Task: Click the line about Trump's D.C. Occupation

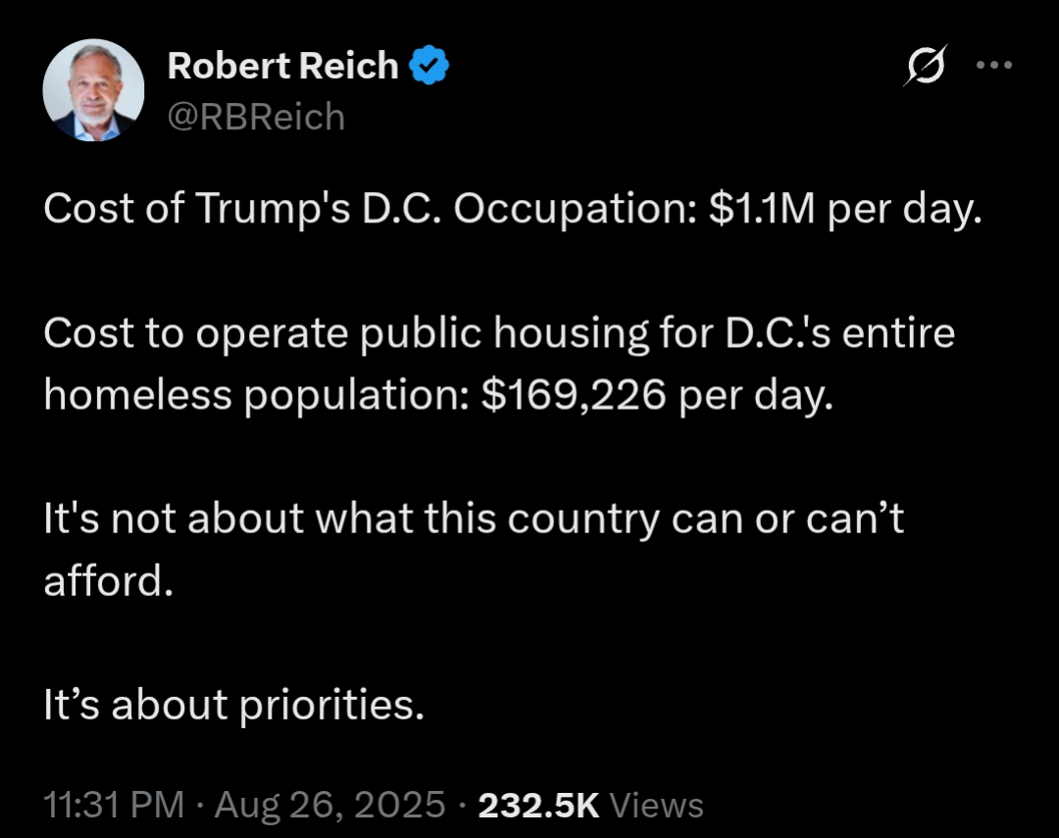Action: (513, 208)
